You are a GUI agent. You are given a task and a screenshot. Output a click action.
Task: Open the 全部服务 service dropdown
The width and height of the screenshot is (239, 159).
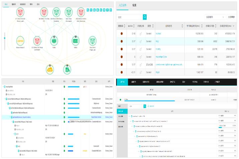(215, 17)
